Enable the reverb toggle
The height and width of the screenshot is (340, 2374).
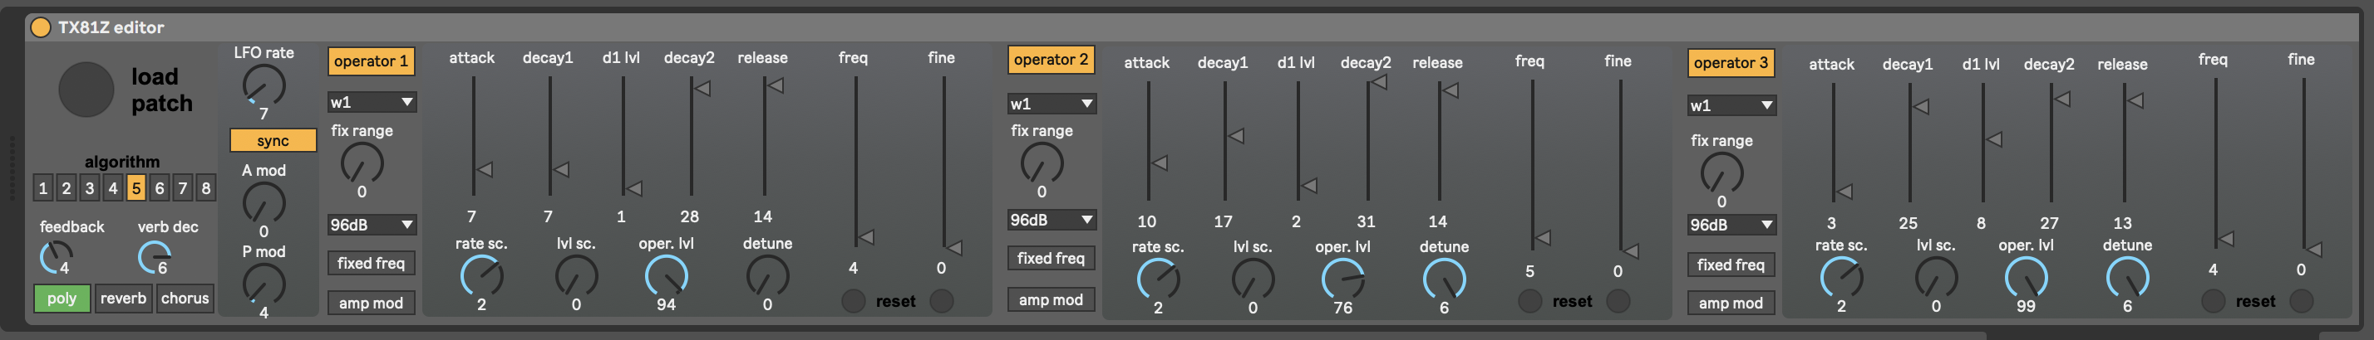pos(122,299)
